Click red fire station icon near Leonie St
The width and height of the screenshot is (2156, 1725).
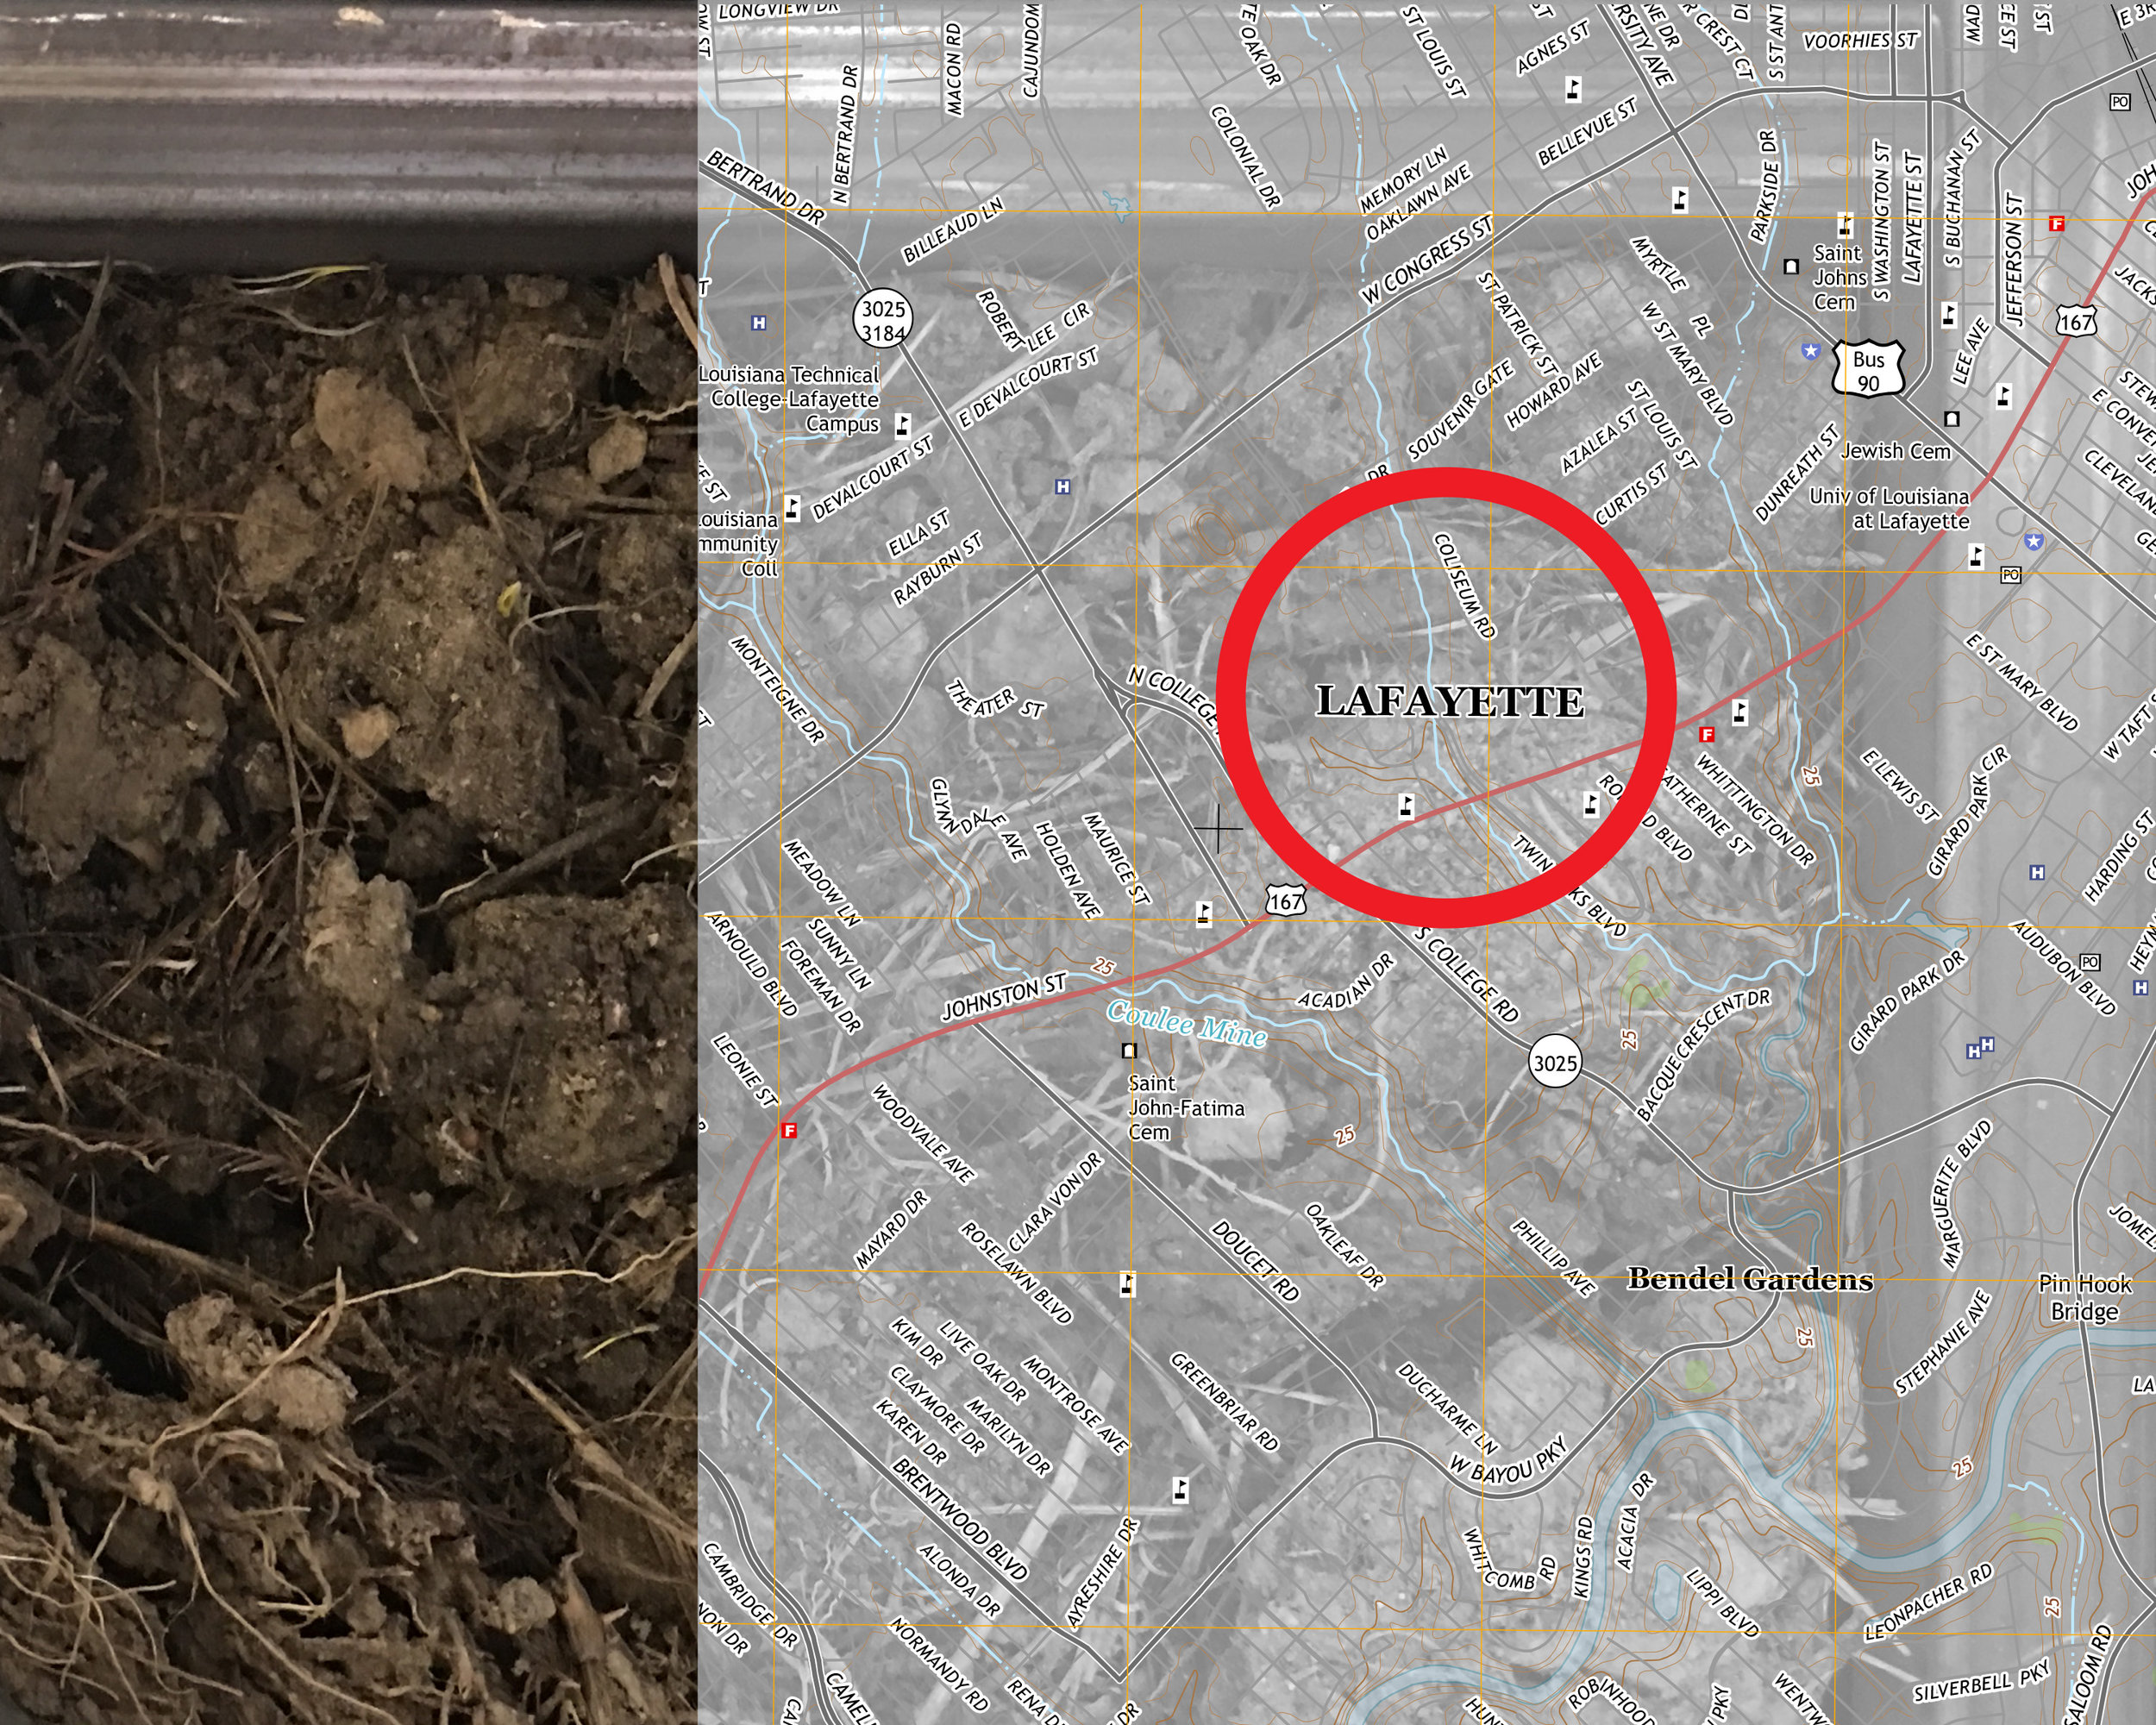(x=789, y=1131)
